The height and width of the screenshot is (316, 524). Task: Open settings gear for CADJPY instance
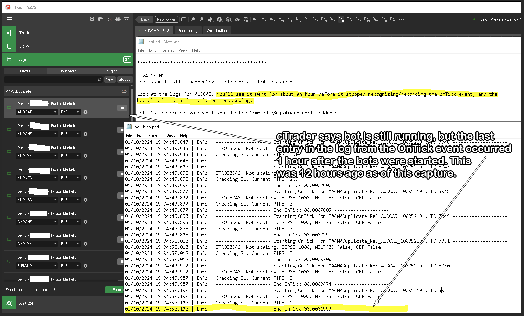coord(85,244)
